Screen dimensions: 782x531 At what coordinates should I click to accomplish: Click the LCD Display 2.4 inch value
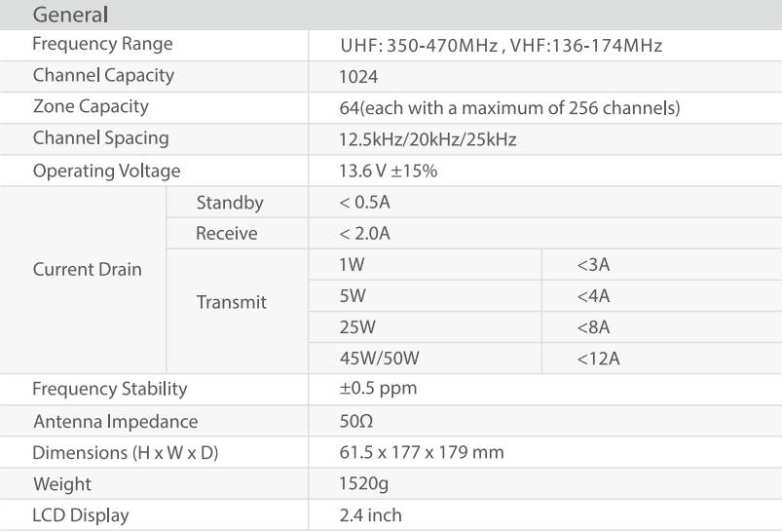(x=370, y=515)
